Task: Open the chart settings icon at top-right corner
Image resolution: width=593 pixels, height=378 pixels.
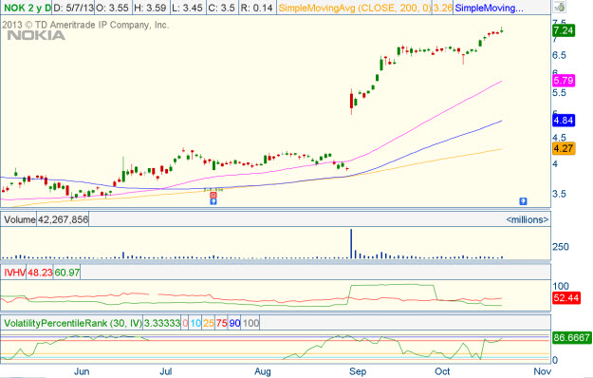Action: [560, 7]
